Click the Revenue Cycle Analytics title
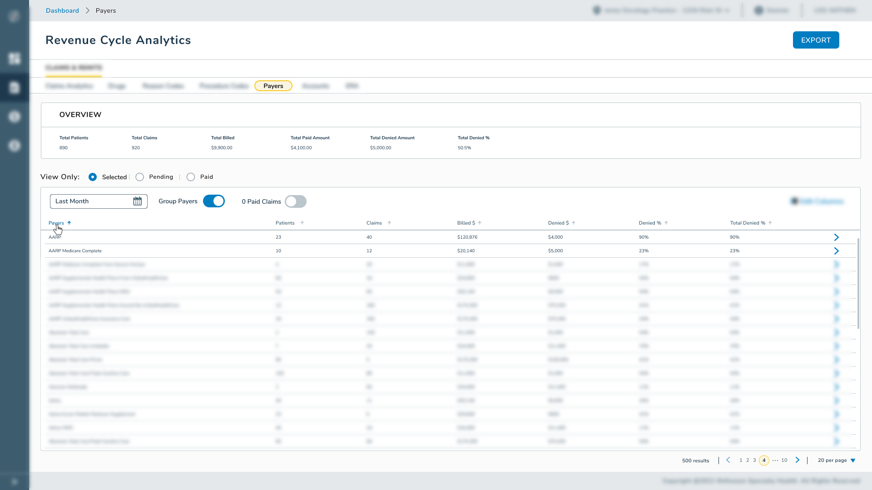This screenshot has height=490, width=872. point(118,40)
